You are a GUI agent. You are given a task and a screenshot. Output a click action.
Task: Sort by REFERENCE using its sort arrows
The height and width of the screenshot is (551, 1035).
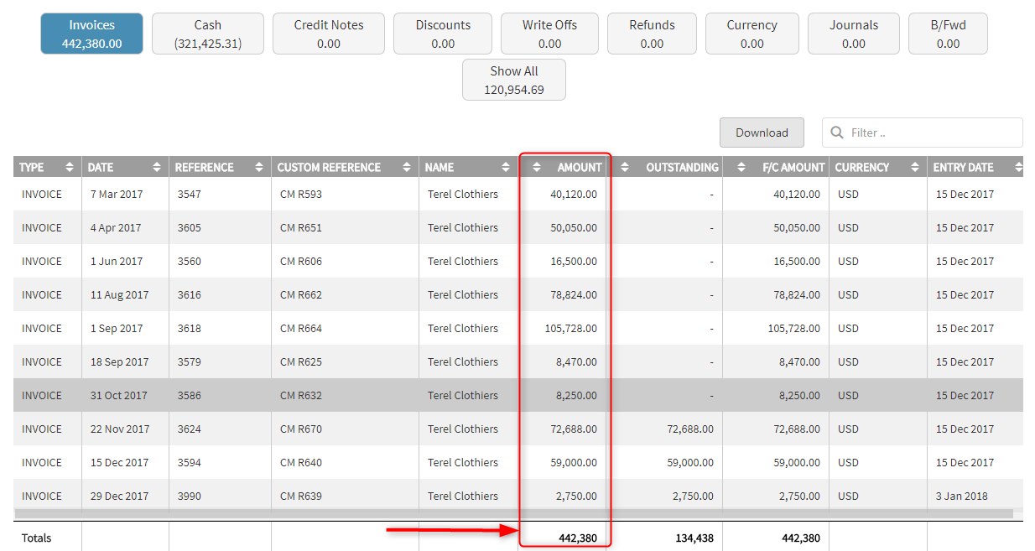(259, 167)
